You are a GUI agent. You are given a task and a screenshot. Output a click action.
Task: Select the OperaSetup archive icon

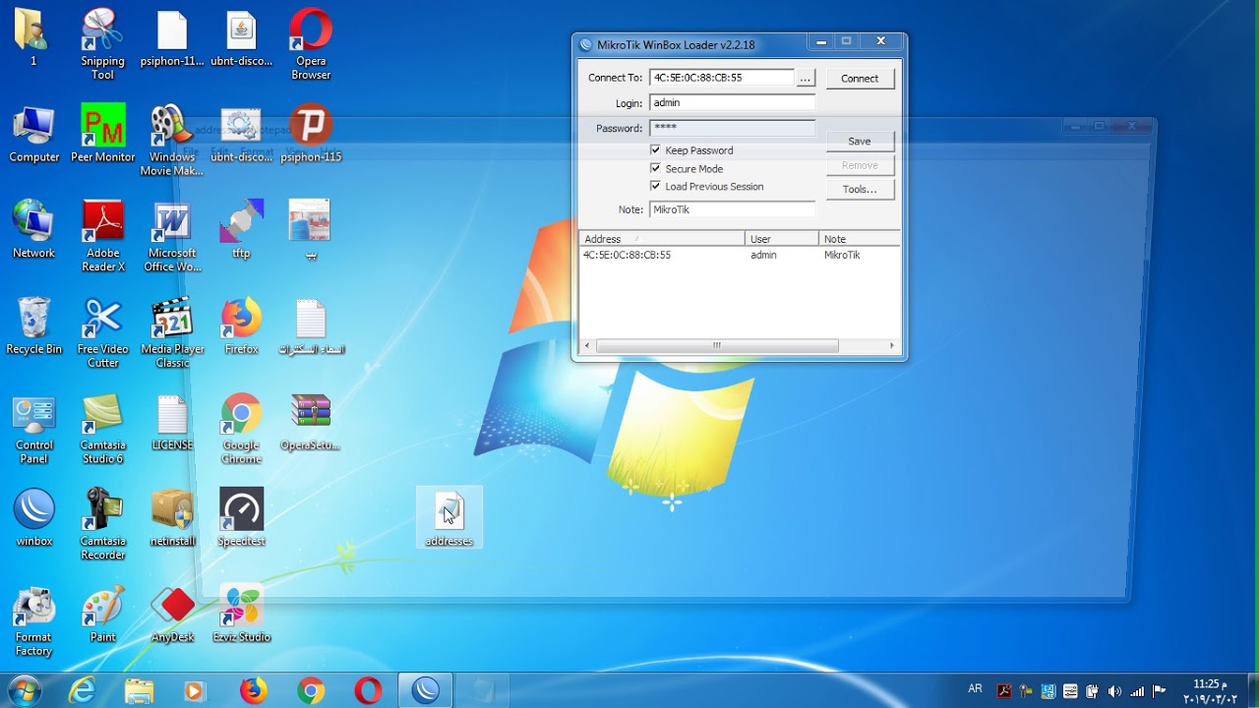pos(311,422)
